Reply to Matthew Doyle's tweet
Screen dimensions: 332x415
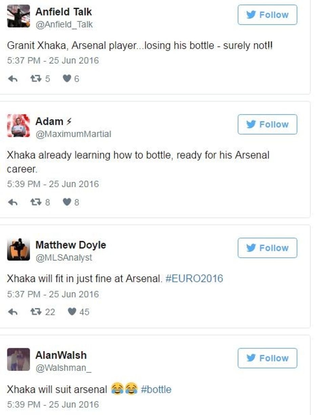point(13,312)
